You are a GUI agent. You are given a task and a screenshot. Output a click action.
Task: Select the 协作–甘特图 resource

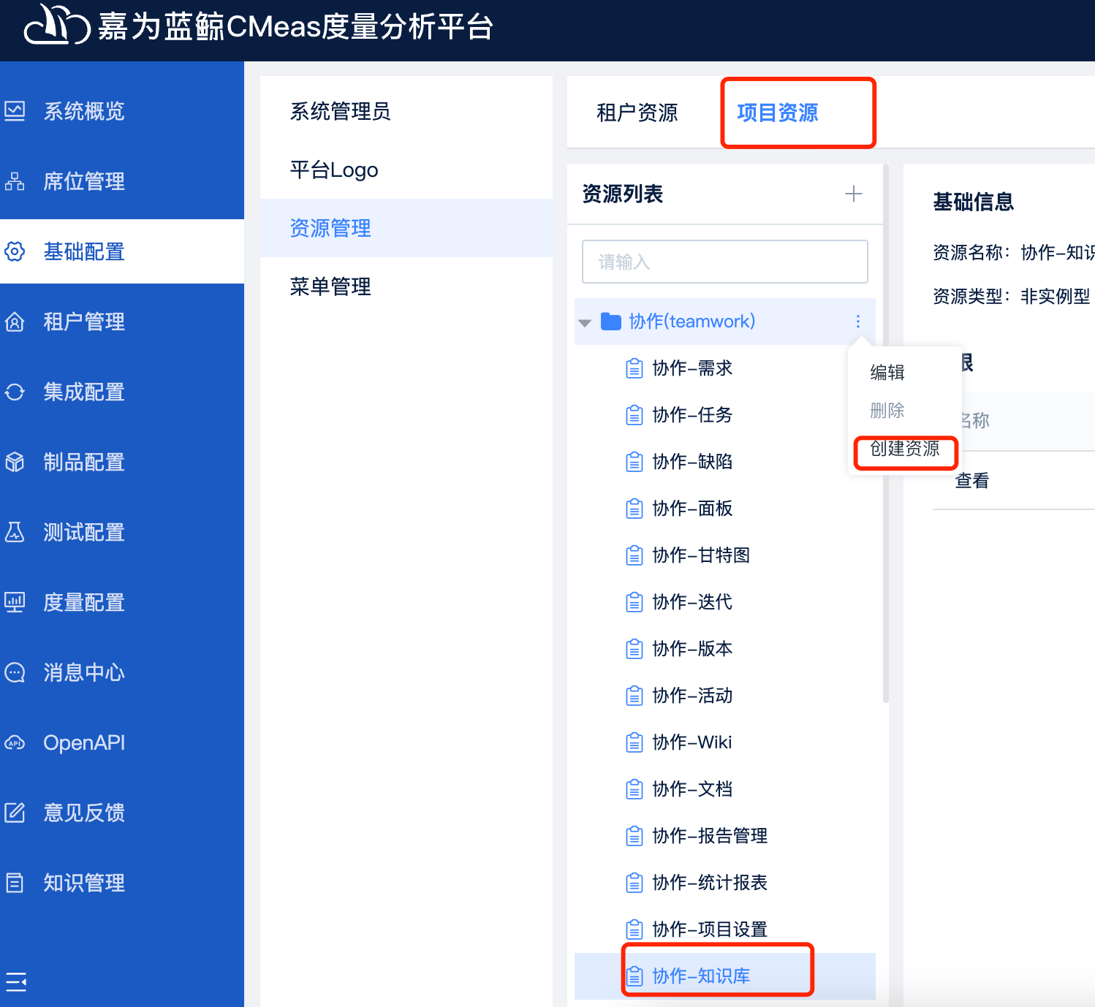[725, 555]
